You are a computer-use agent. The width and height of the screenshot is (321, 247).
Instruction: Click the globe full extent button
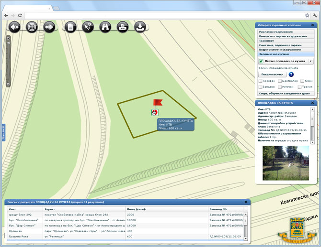pyautogui.click(x=32, y=27)
